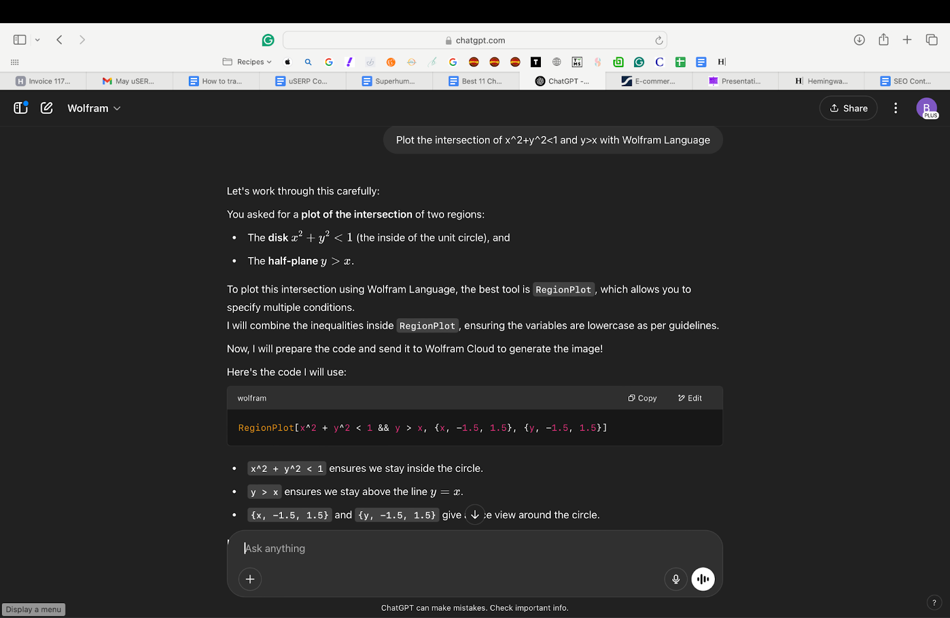This screenshot has width=950, height=618.
Task: Click the Share button
Action: [848, 108]
